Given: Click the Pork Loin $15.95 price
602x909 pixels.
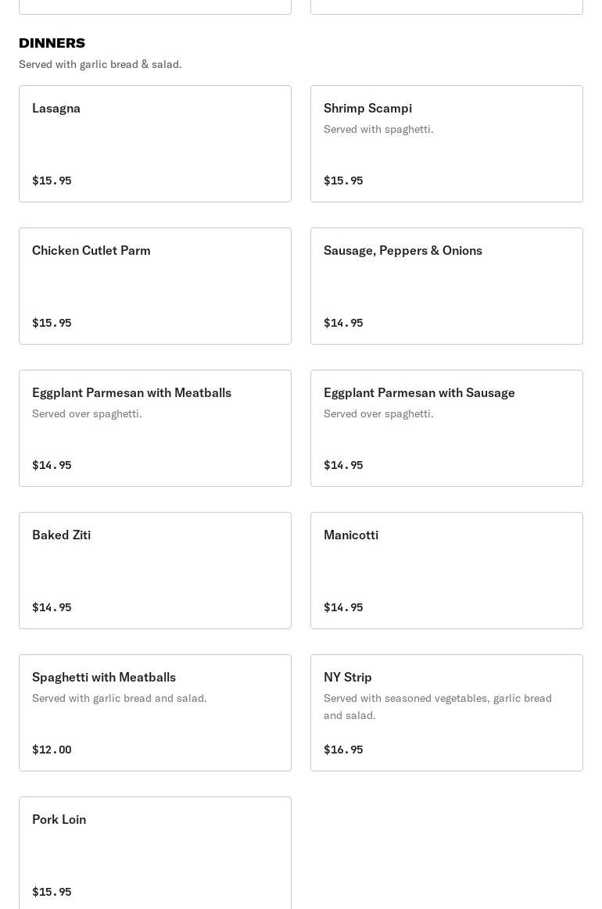Looking at the screenshot, I should 52,892.
